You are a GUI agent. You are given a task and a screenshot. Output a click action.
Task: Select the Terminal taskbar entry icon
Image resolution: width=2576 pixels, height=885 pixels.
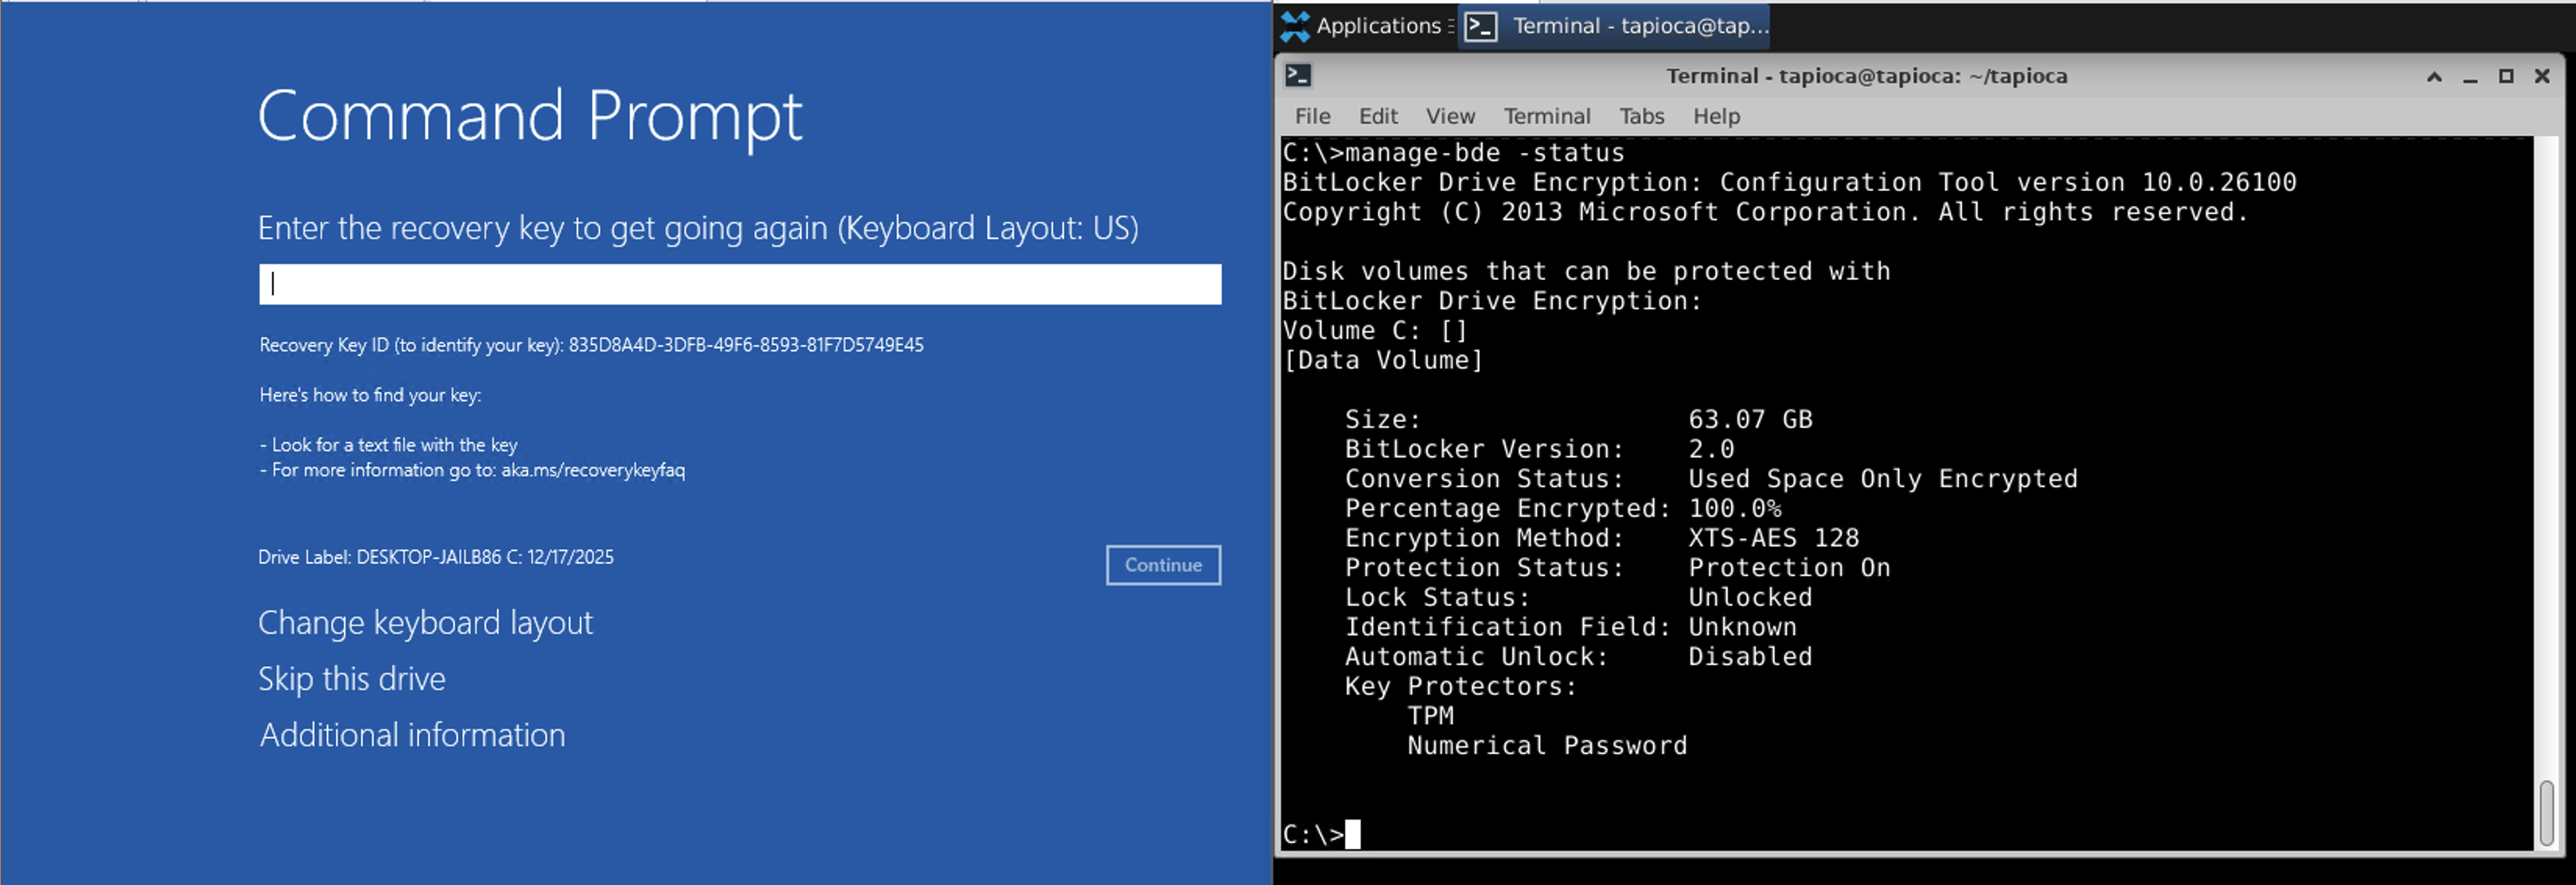coord(1481,26)
